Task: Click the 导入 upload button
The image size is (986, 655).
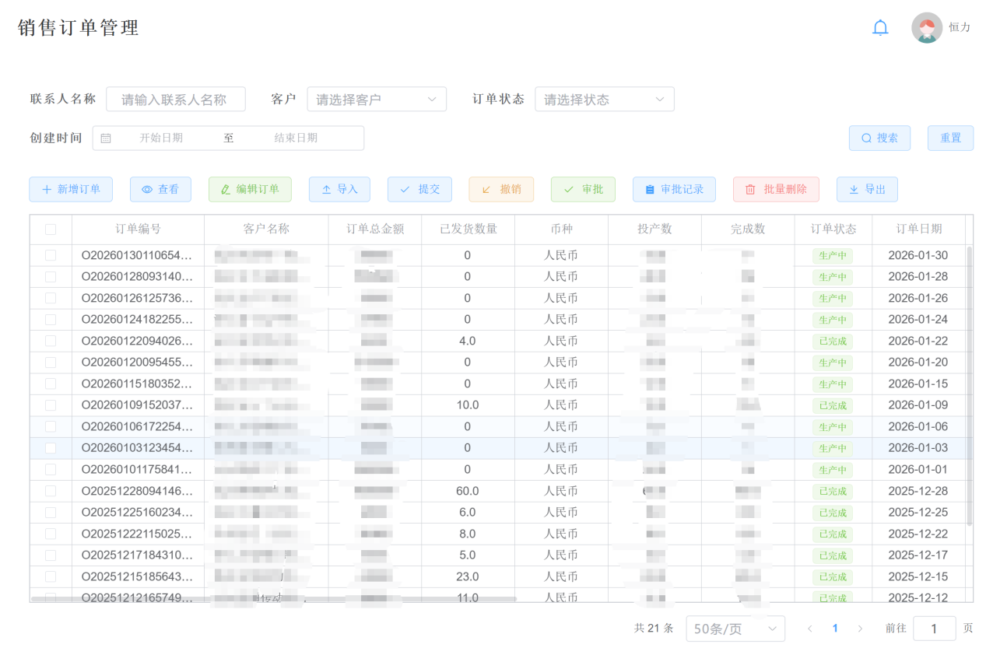Action: [339, 190]
